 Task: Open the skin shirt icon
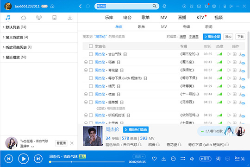206,6
